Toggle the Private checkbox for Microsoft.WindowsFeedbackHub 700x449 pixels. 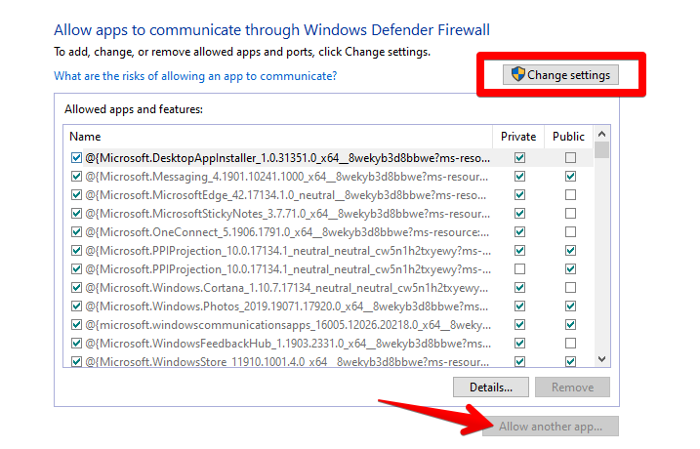(x=519, y=344)
